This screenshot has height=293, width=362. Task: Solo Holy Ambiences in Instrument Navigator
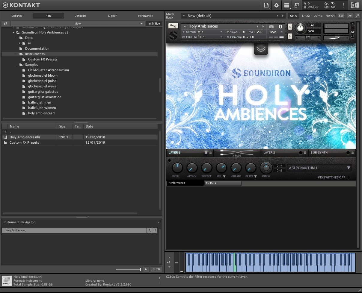149,230
